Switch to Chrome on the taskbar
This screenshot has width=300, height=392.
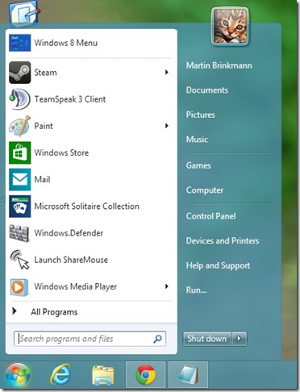145,374
